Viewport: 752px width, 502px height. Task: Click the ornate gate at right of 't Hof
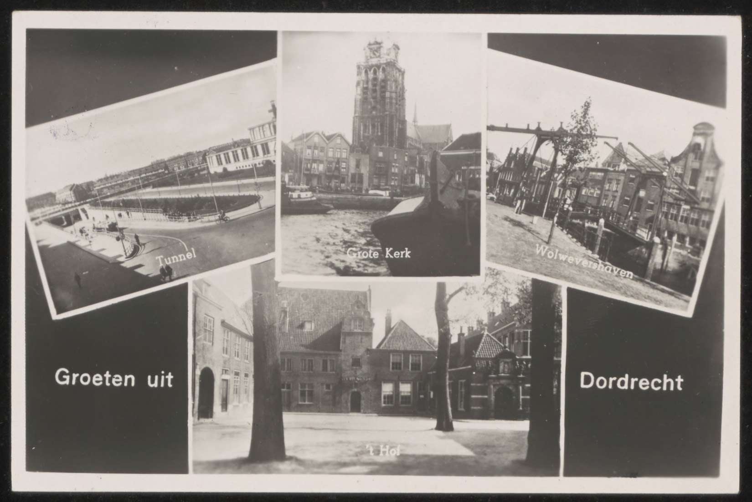(504, 387)
